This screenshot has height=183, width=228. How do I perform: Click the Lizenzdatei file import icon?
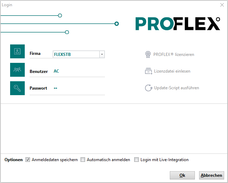tap(149, 71)
